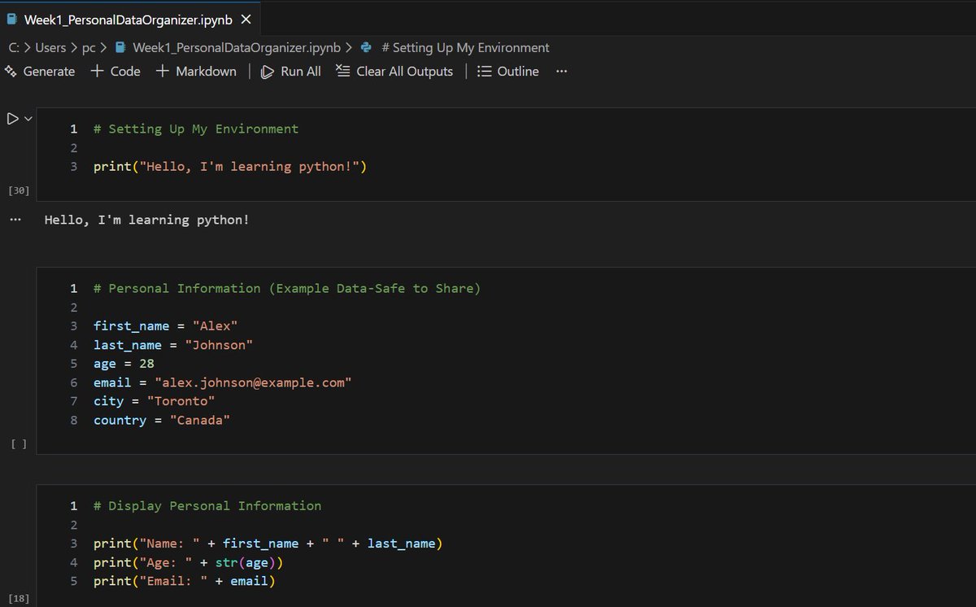976x607 pixels.
Task: Click the Generate sparkle button
Action: pos(40,72)
